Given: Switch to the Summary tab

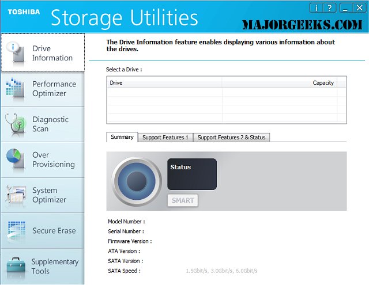Looking at the screenshot, I should (x=122, y=137).
